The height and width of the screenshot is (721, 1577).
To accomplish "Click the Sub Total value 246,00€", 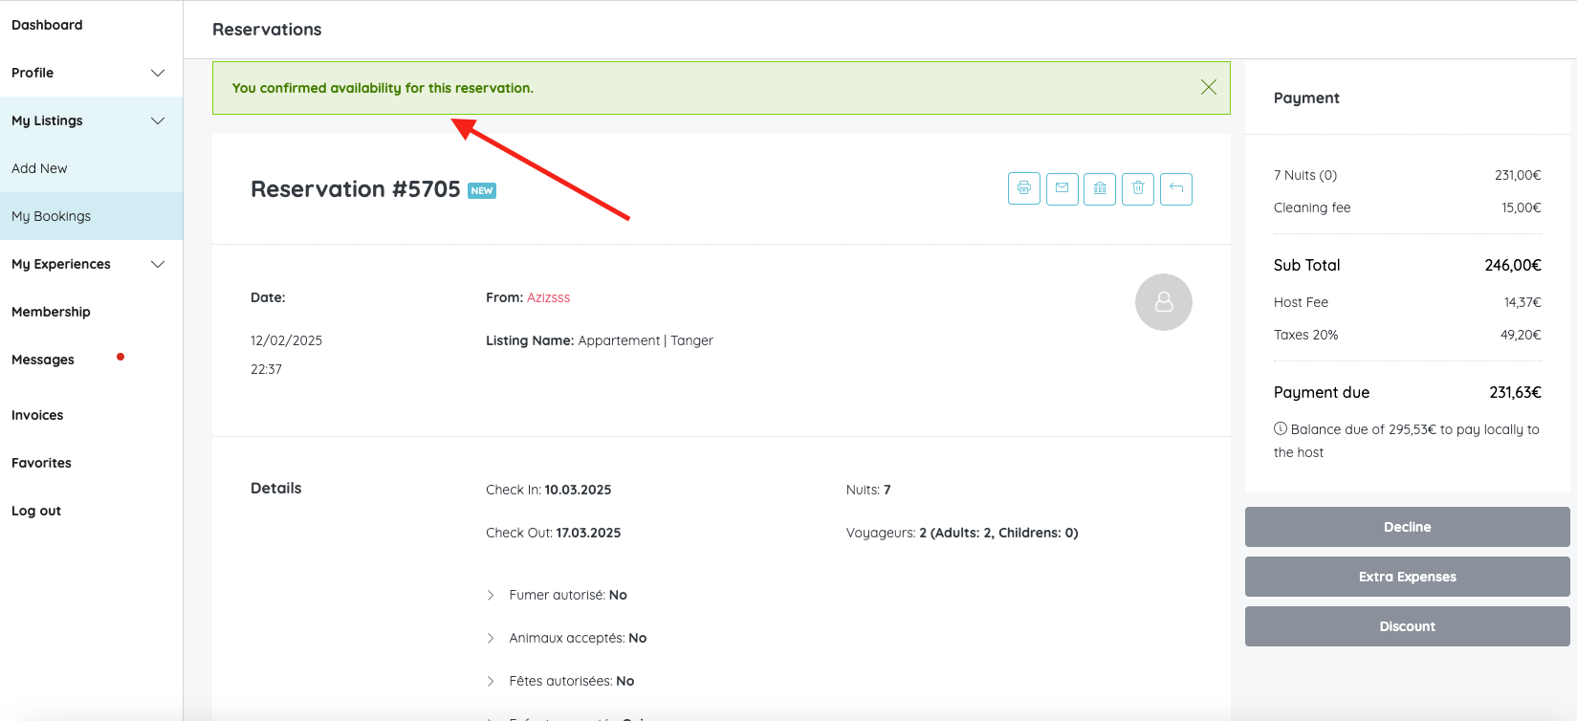I will pos(1513,265).
